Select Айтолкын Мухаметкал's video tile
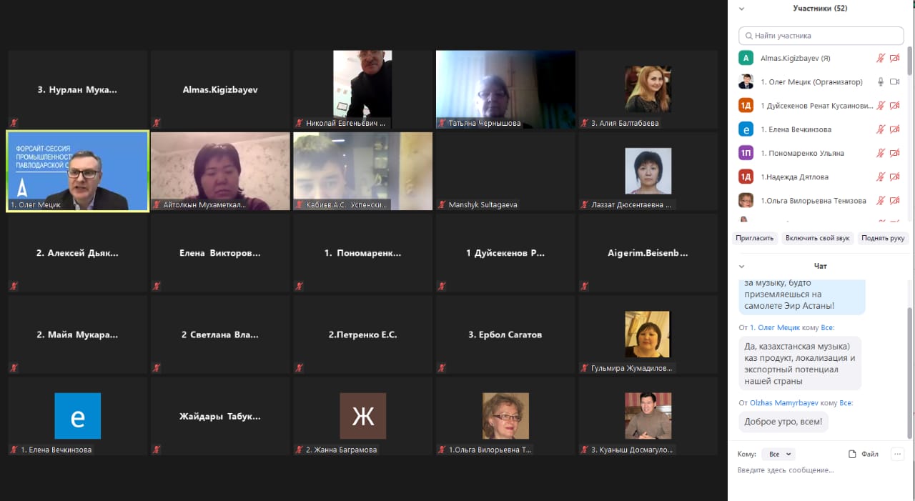The width and height of the screenshot is (915, 501). 220,171
